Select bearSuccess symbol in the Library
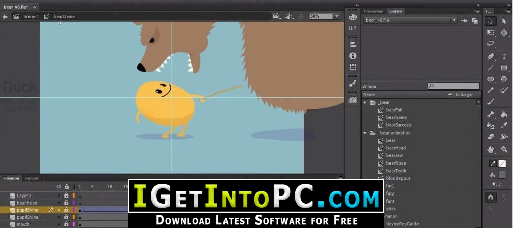Viewport: 513px width, 228px height. [398, 125]
